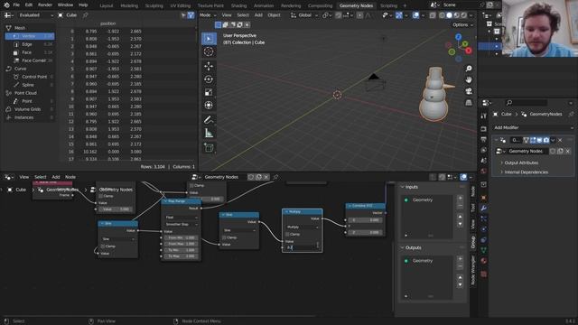
Task: Select the Scale tool in the viewport
Action: pos(209,92)
